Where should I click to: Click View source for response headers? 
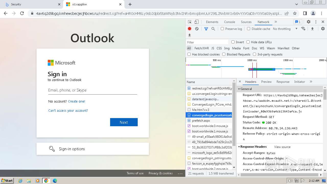point(282,147)
